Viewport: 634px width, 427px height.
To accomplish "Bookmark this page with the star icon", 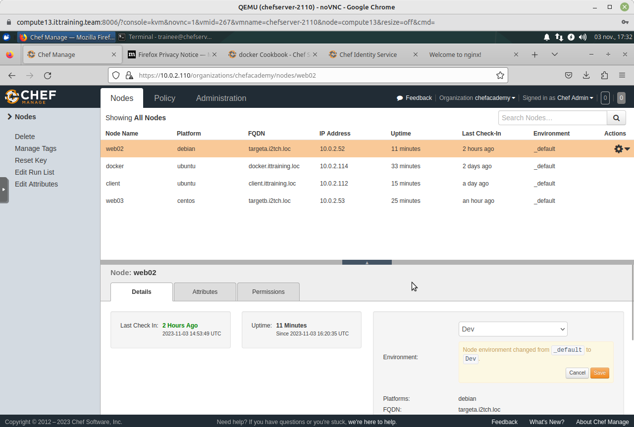I will 500,75.
